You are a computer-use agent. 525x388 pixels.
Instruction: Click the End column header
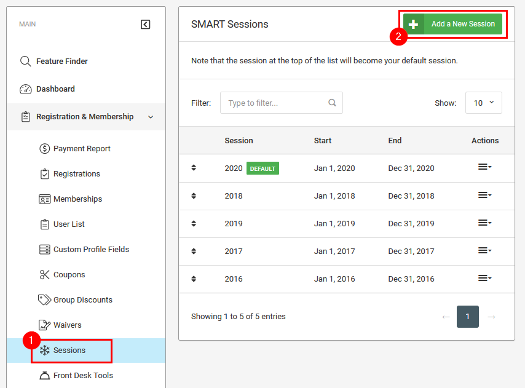point(395,141)
